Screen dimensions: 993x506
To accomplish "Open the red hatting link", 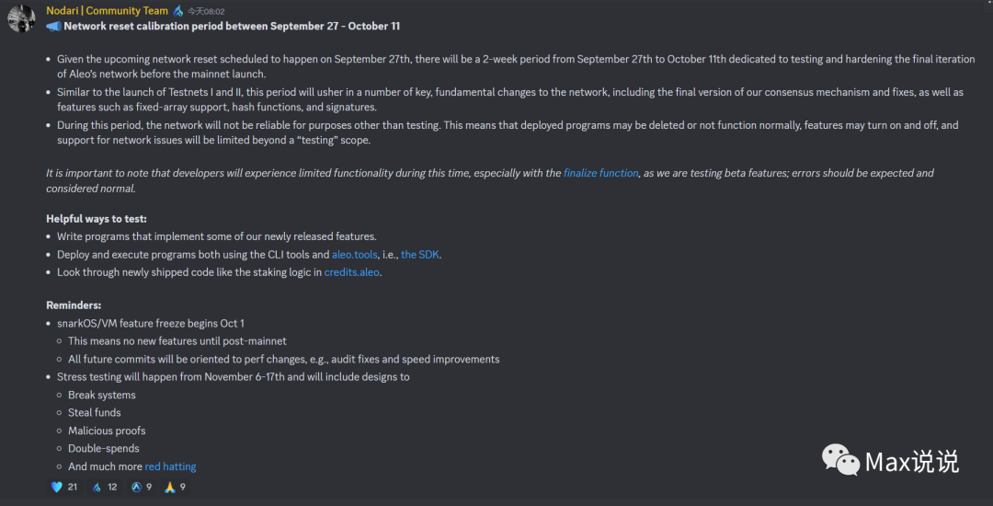I will coord(170,466).
